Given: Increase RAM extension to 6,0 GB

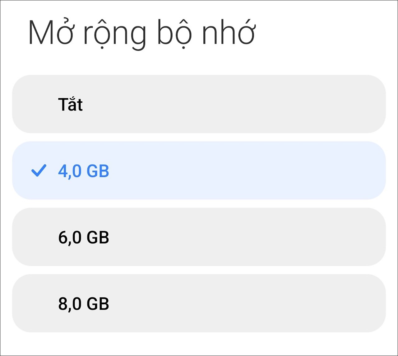Looking at the screenshot, I should click(199, 237).
